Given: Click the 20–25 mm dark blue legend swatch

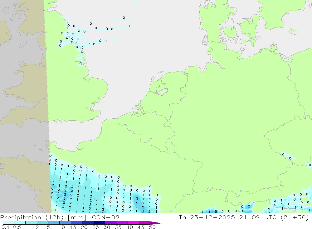Looking at the screenshot, I should [88, 223].
